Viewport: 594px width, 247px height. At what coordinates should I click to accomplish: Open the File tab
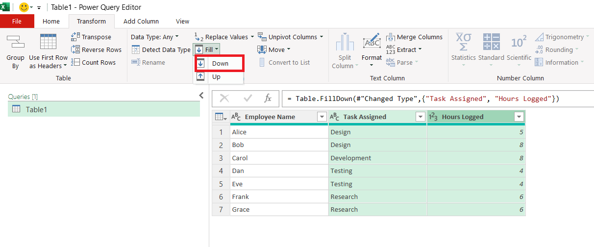(x=17, y=21)
